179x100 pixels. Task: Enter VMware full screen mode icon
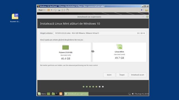[63, 10]
